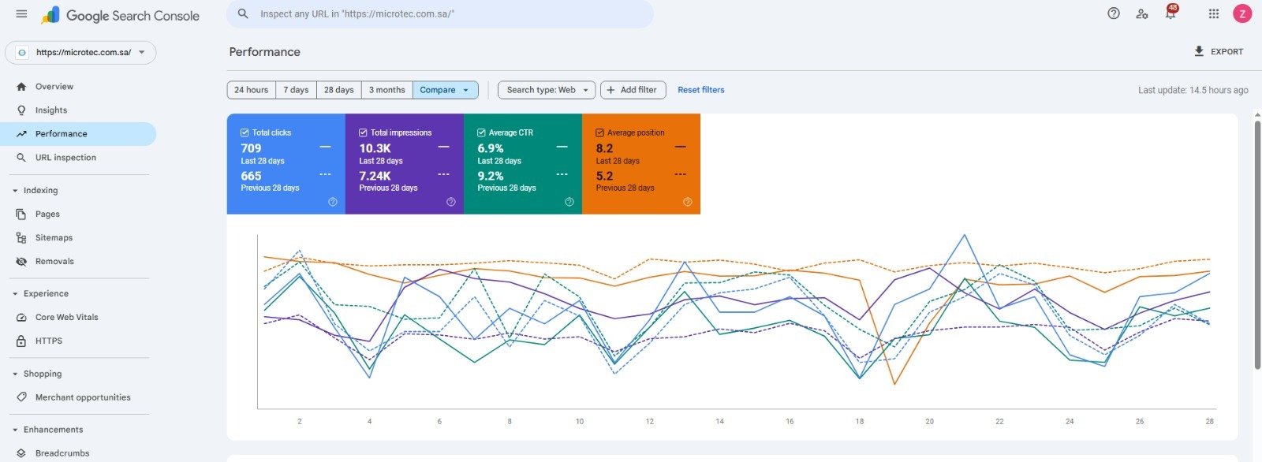The height and width of the screenshot is (462, 1262).
Task: Click help icon on Average position card
Action: pyautogui.click(x=687, y=202)
